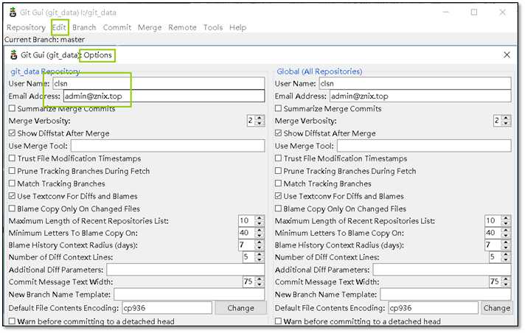This screenshot has height=333, width=525.
Task: Click repository Use Merge Tool field
Action: (167, 146)
